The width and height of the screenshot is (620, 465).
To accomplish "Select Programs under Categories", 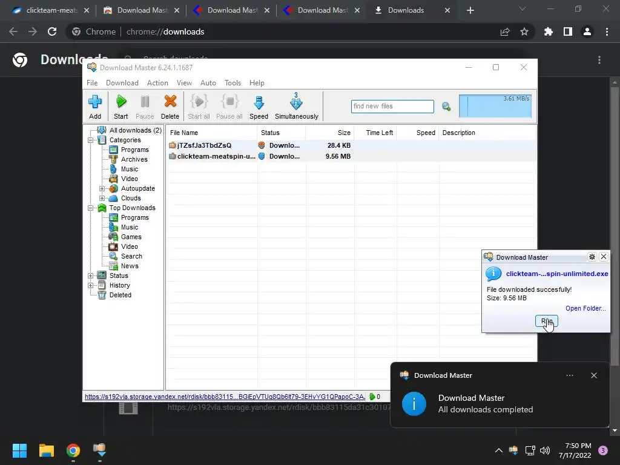I will tap(135, 150).
